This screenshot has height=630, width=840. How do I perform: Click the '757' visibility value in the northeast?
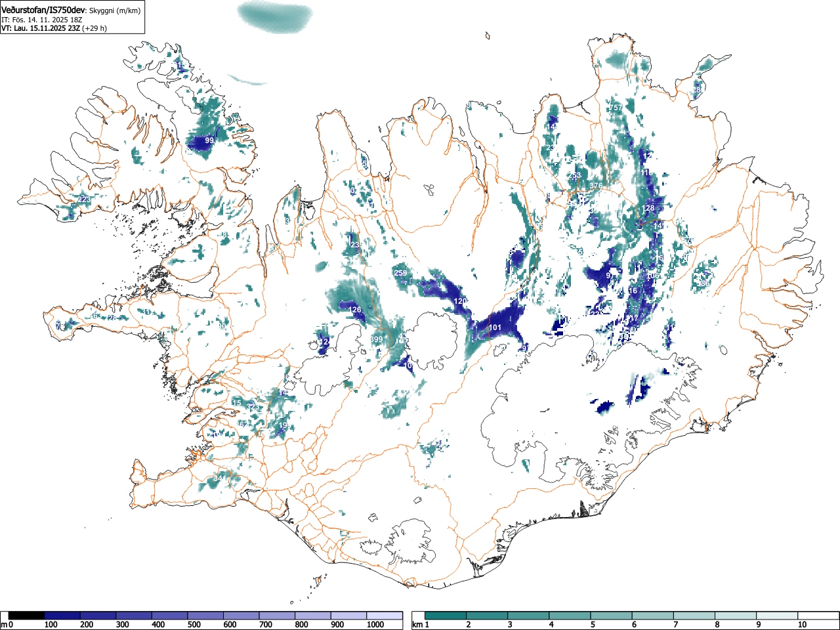616,108
